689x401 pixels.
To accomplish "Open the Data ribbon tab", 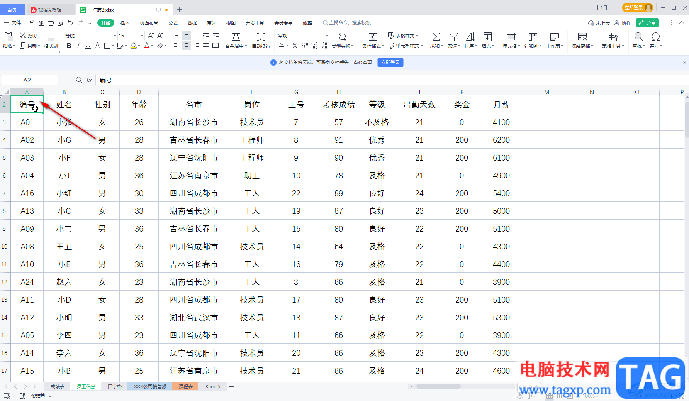I will [x=192, y=23].
